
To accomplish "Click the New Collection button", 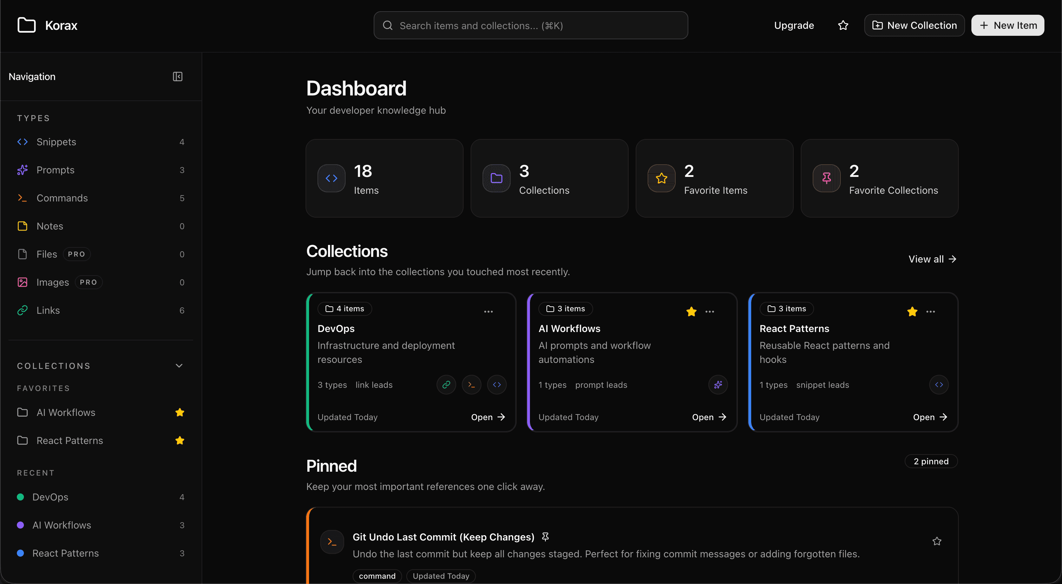I will 914,25.
